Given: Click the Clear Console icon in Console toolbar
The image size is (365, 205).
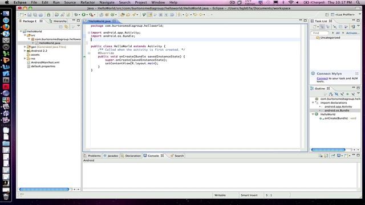Looking at the screenshot, I should point(321,155).
